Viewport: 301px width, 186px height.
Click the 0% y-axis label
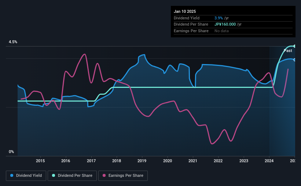click(11, 152)
